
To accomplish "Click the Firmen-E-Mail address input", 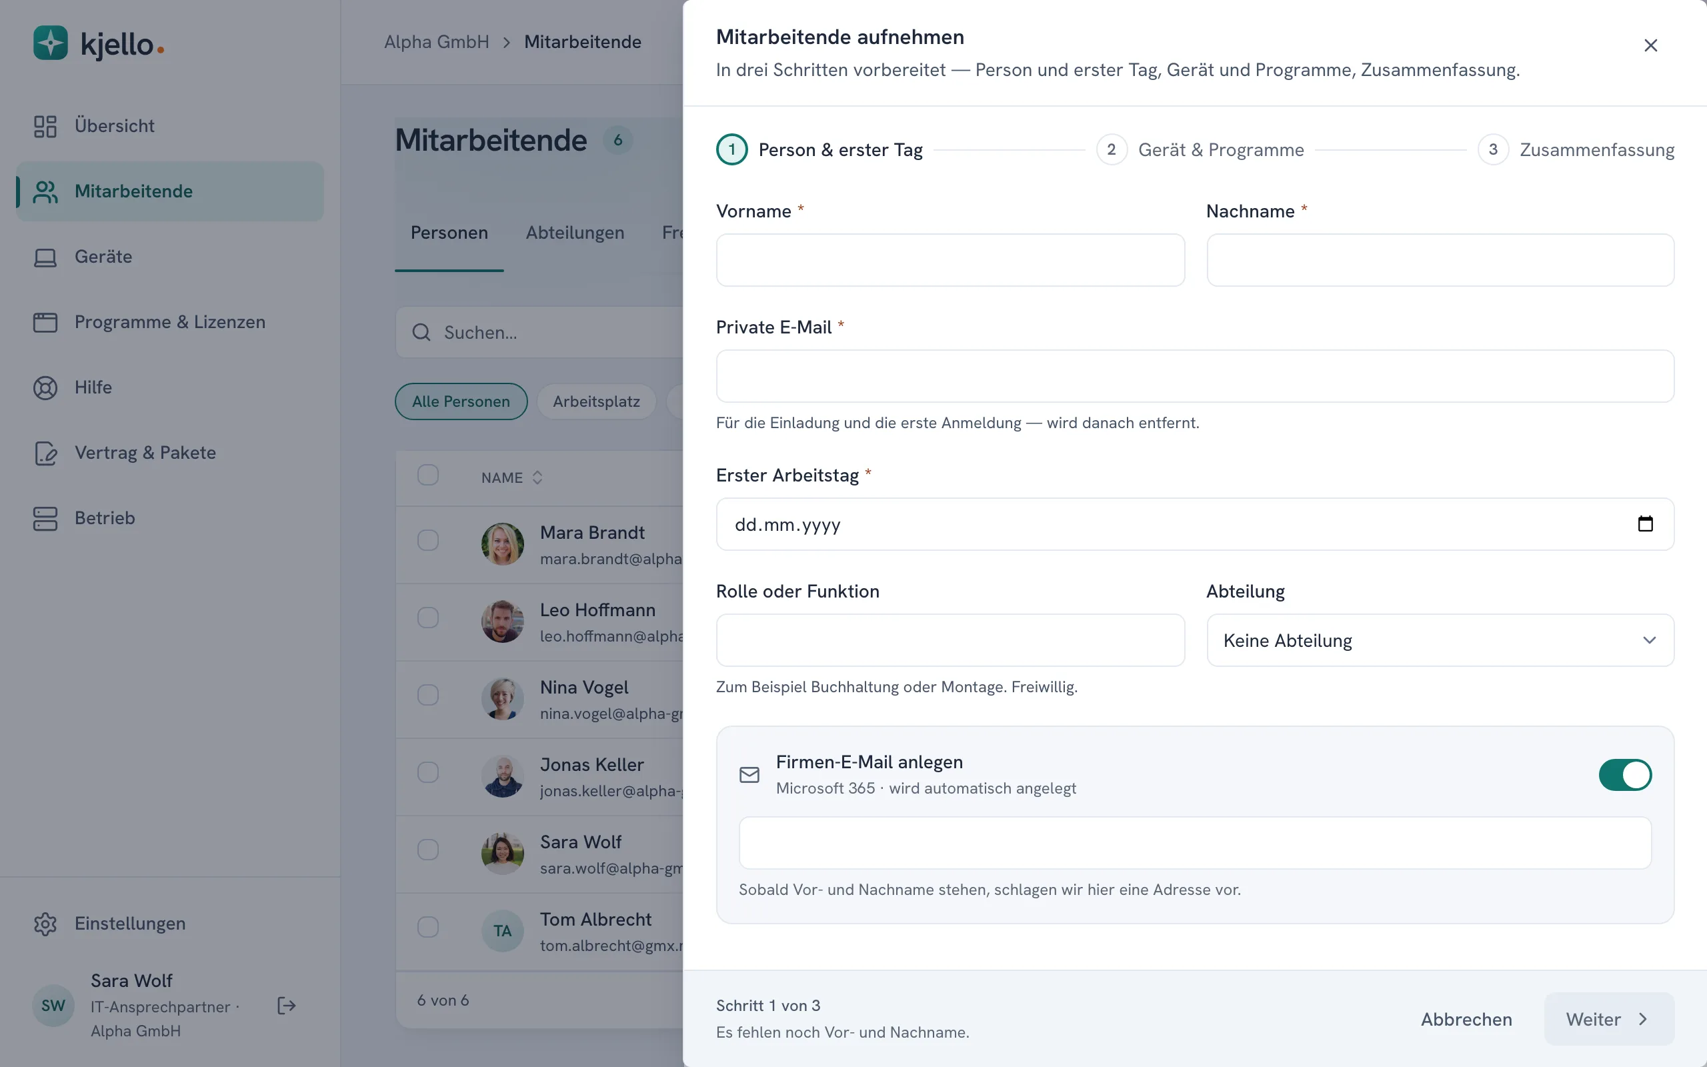I will 1195,844.
